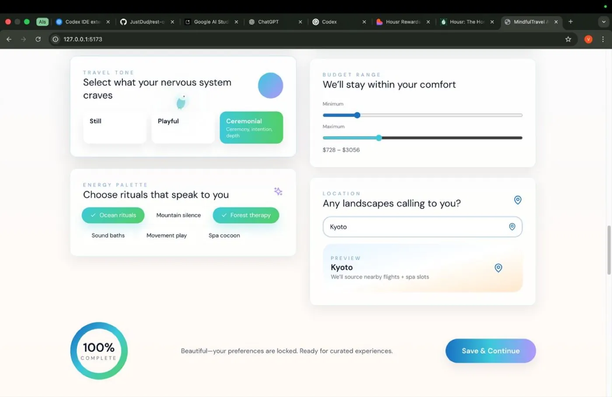Expand the tab search dropdown arrow
The width and height of the screenshot is (612, 397).
tap(604, 22)
